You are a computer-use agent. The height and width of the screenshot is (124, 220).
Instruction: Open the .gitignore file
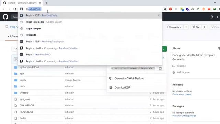point(25,99)
